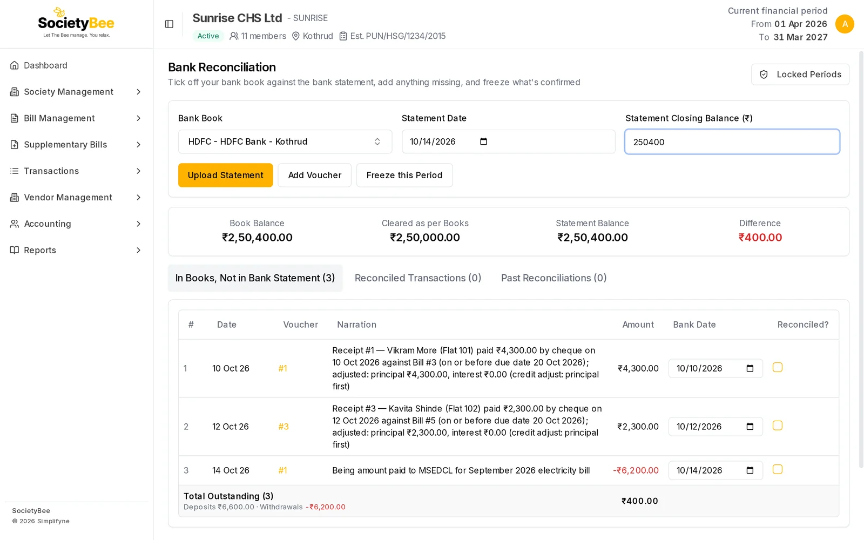The image size is (864, 540).
Task: Click the Society Management building icon
Action: click(x=15, y=92)
